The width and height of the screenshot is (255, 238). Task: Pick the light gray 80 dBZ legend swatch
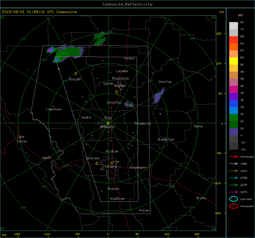233,25
